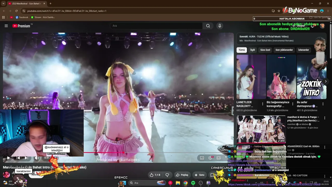Go back to the previous page
This screenshot has height=187, width=332.
(x=4, y=11)
